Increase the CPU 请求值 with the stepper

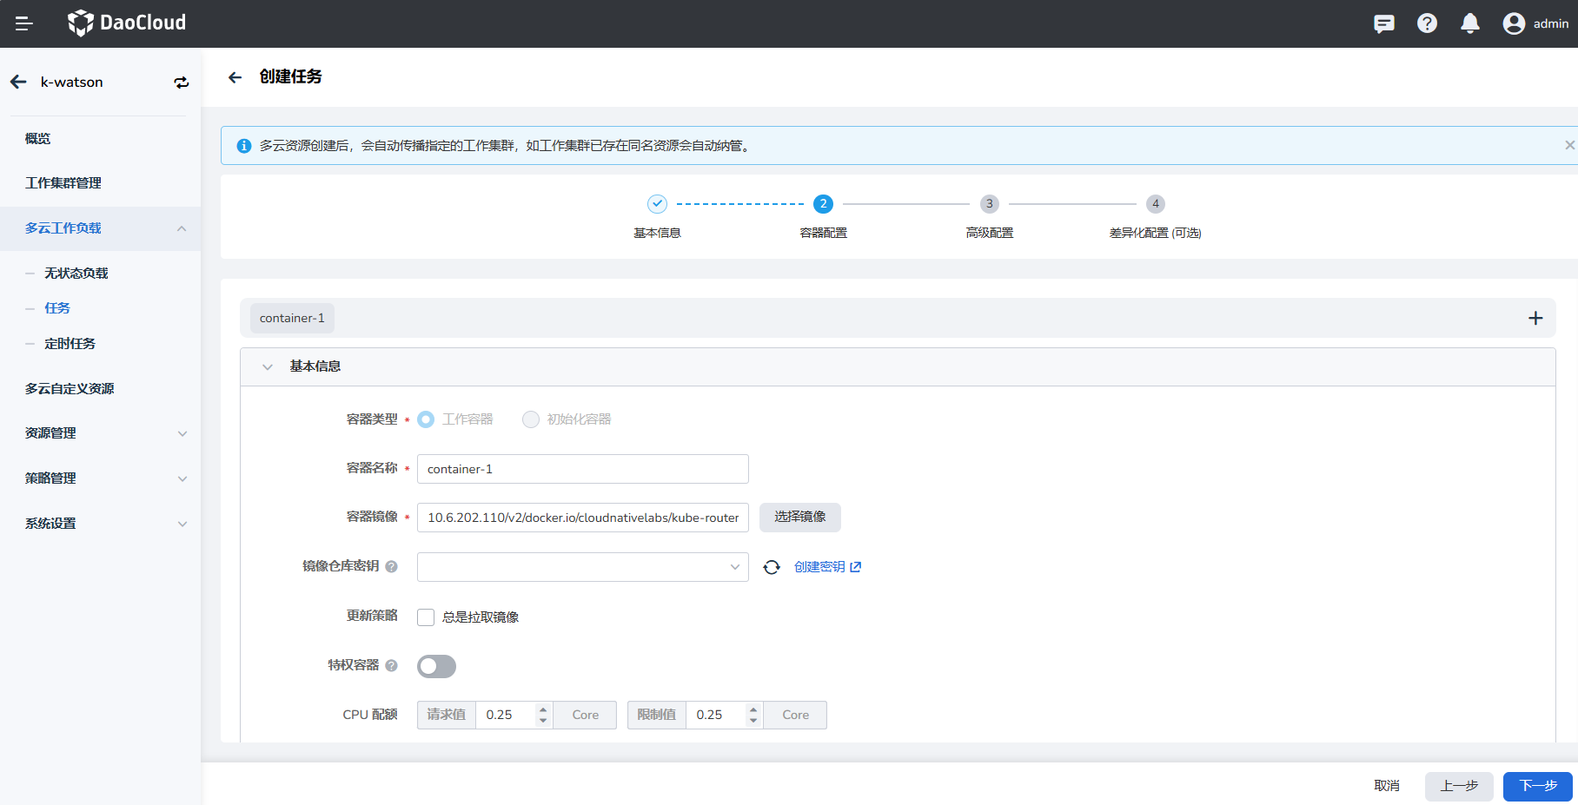click(543, 709)
